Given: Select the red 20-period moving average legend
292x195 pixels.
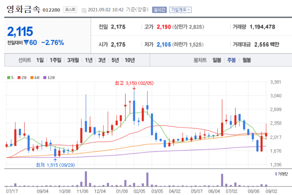Looking at the screenshot, I should [21, 77].
